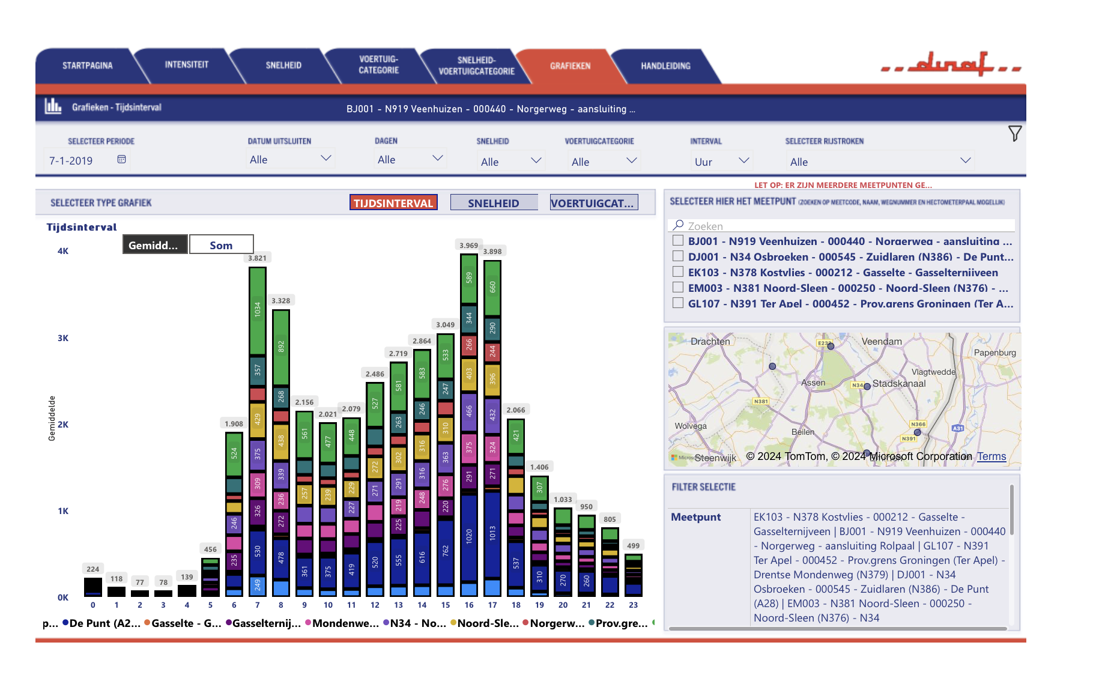Click the Stadskanaal N34 map marker

(867, 387)
